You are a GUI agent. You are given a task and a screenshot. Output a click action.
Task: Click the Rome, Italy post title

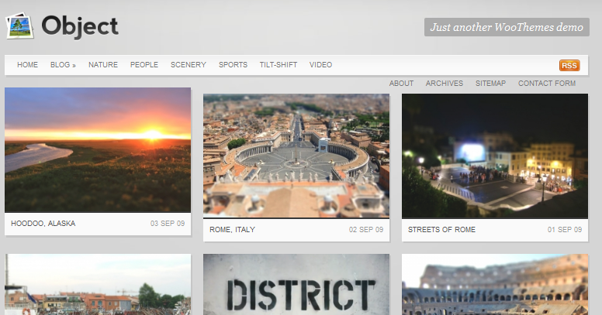[232, 230]
